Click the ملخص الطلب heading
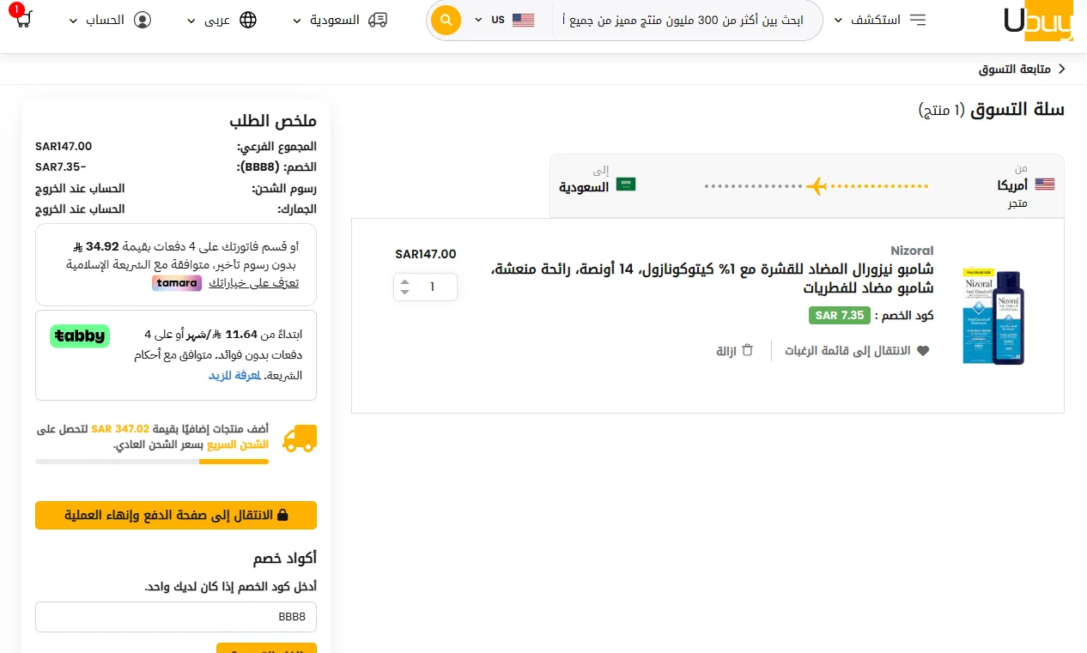The image size is (1087, 653). pos(273,120)
